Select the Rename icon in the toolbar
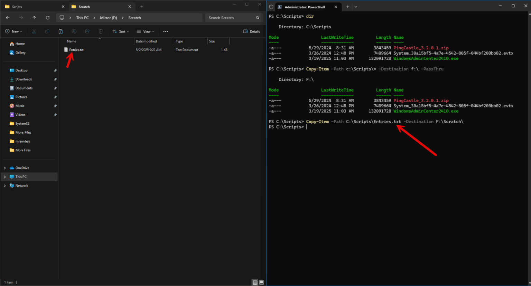 (x=74, y=31)
